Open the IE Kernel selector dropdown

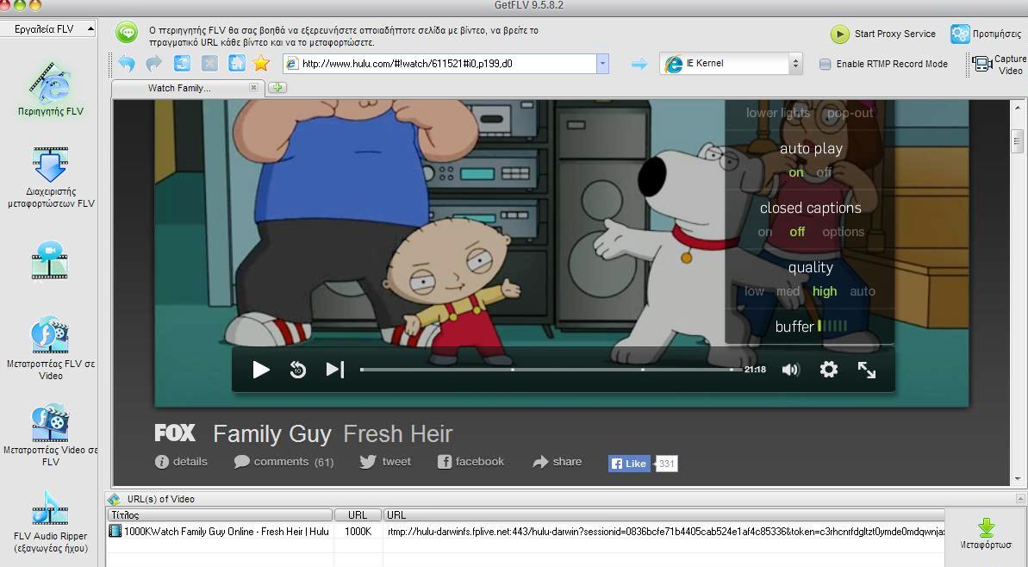pyautogui.click(x=794, y=63)
